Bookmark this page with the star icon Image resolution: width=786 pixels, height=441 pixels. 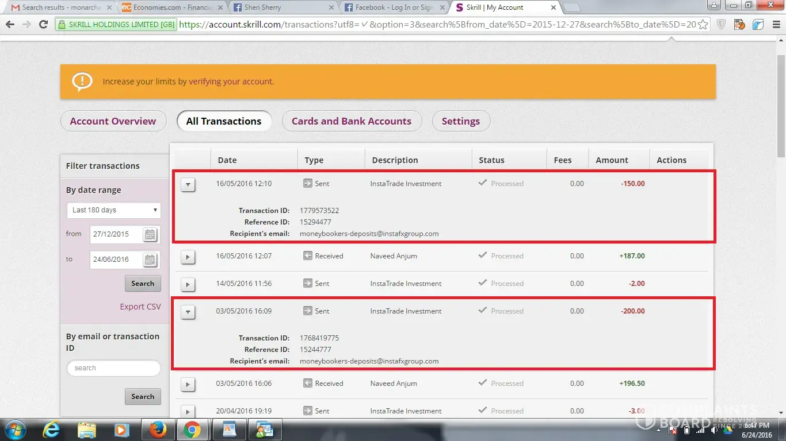click(703, 25)
